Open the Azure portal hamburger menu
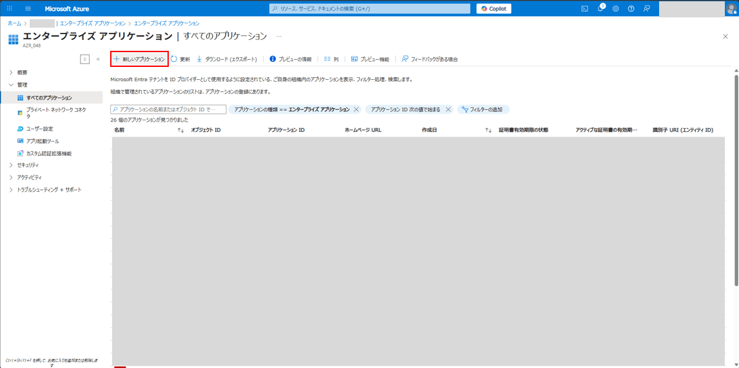Image resolution: width=739 pixels, height=368 pixels. [28, 8]
